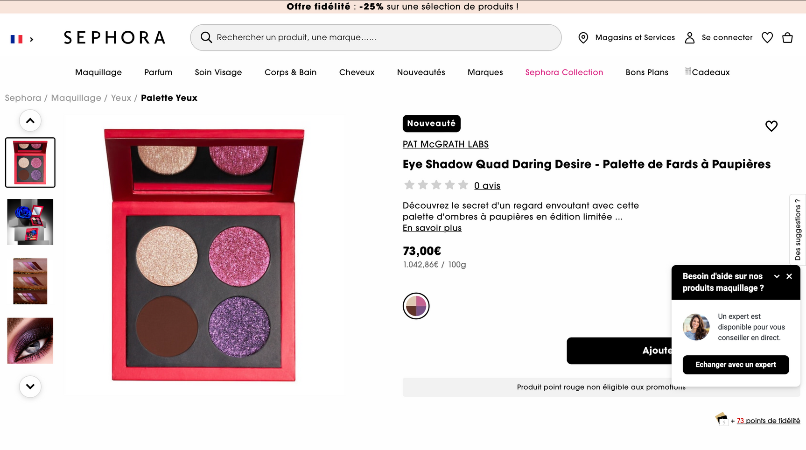Click the PAT McGRATH LABS brand link

(445, 144)
